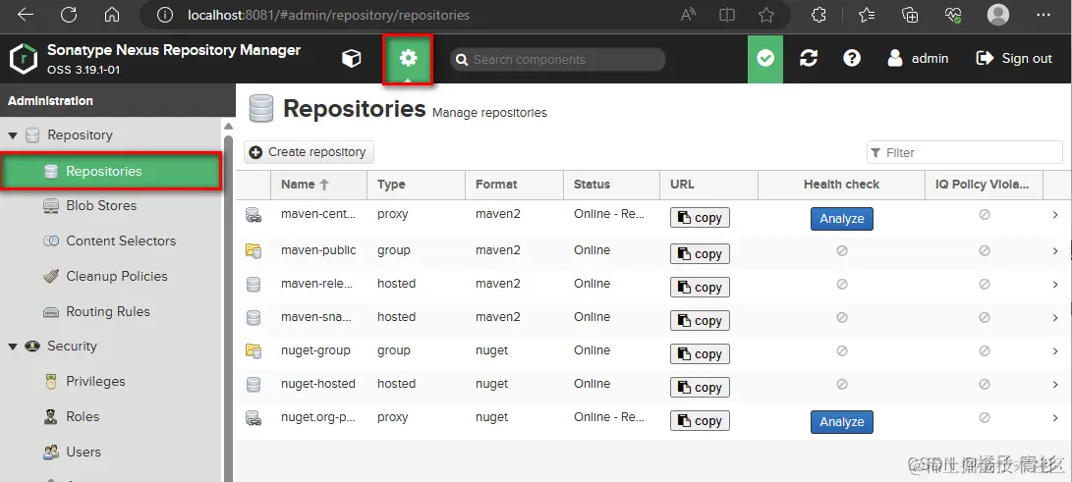Open Routing Rules in sidebar

pyautogui.click(x=108, y=312)
